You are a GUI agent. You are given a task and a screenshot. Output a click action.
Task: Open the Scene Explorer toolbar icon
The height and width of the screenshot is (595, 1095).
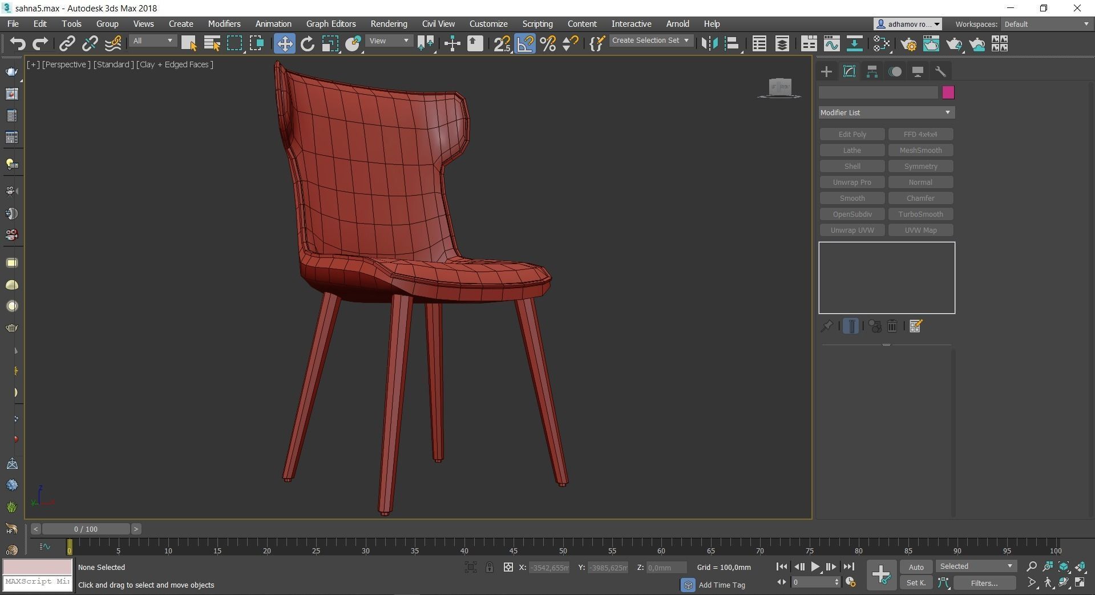click(759, 44)
